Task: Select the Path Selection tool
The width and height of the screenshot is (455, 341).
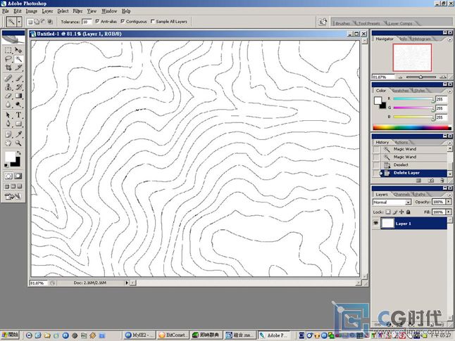Action: 8,115
